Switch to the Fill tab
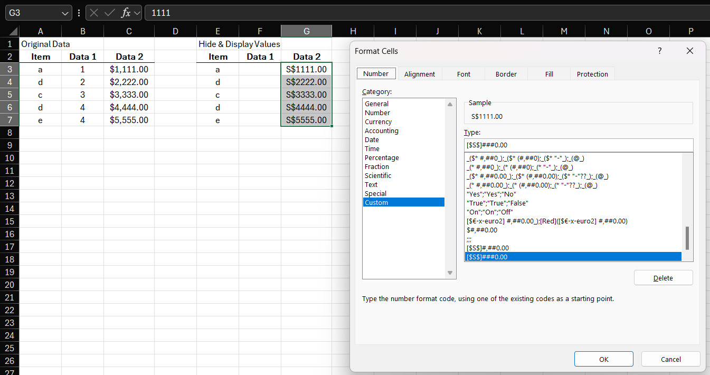 click(x=549, y=74)
